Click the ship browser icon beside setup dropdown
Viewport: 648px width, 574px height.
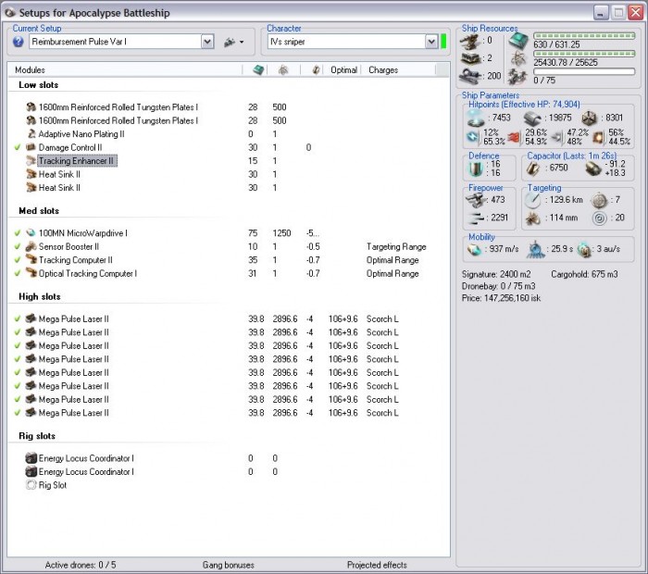tap(228, 42)
